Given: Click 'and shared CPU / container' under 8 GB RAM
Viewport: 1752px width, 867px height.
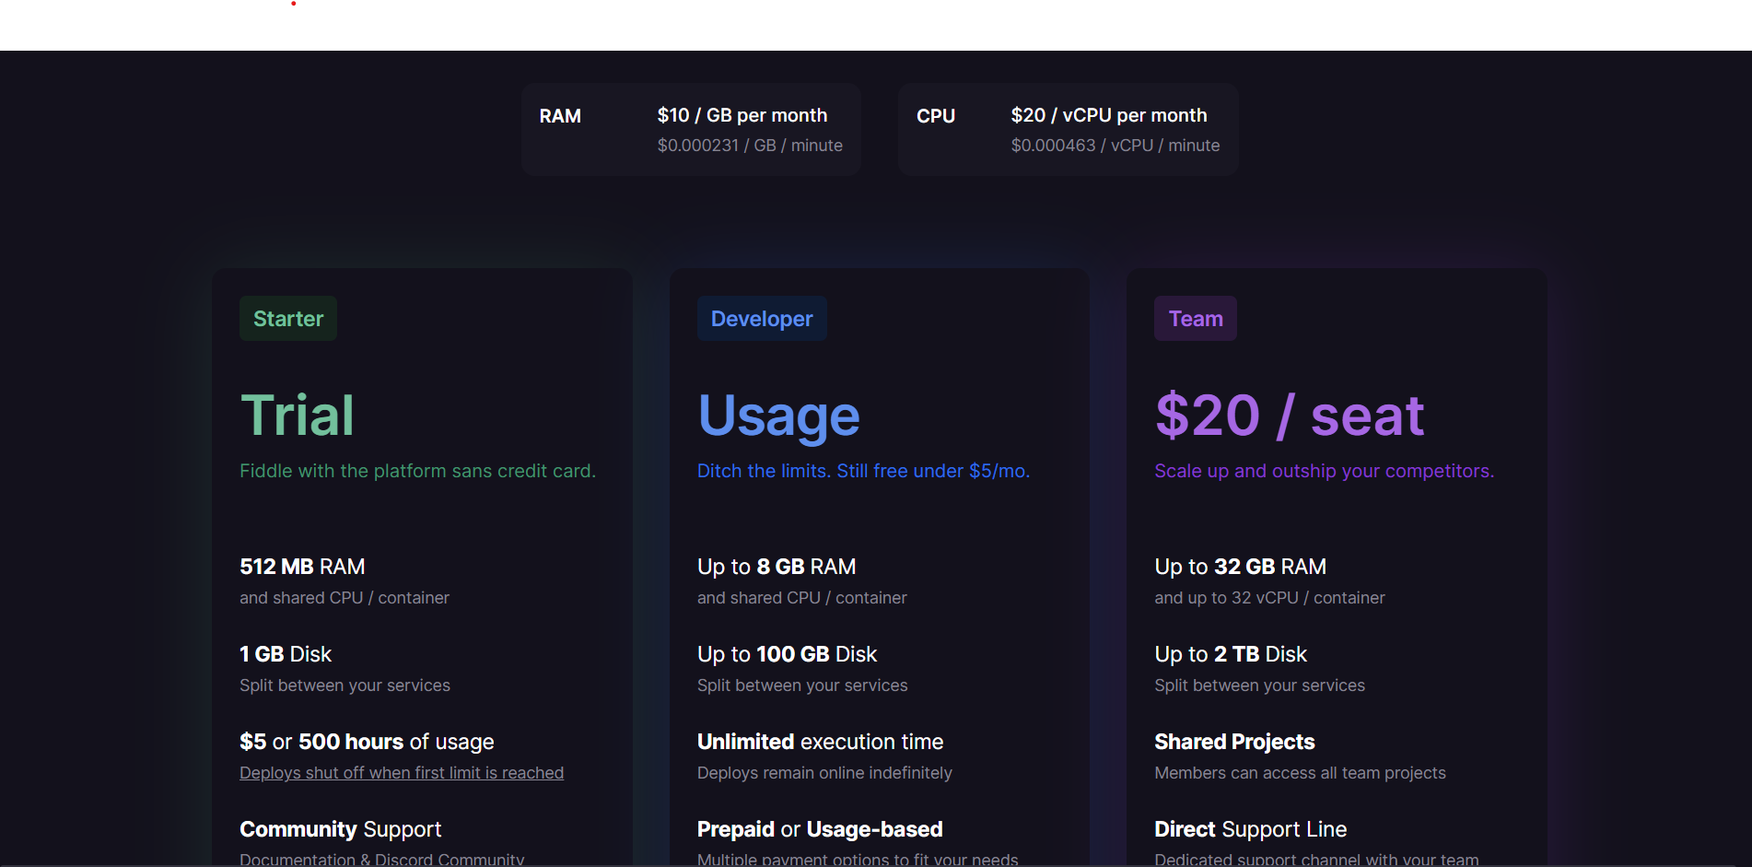Looking at the screenshot, I should pos(801,598).
